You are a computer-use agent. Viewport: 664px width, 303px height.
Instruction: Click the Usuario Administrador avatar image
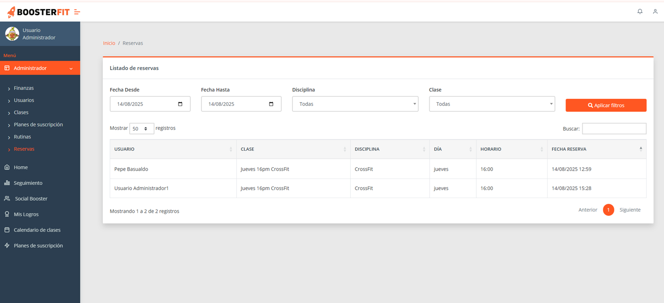pyautogui.click(x=12, y=34)
